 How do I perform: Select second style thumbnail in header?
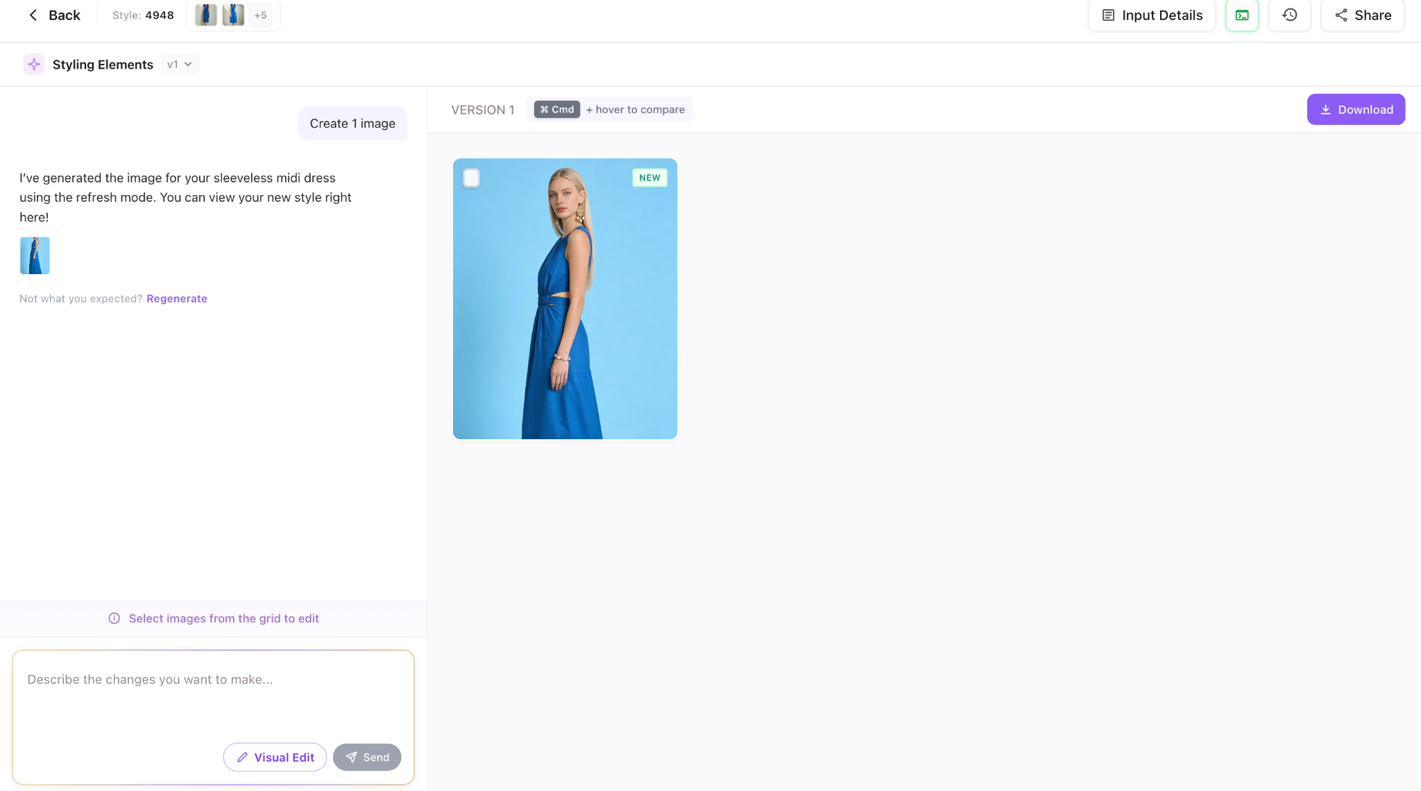[x=233, y=15]
